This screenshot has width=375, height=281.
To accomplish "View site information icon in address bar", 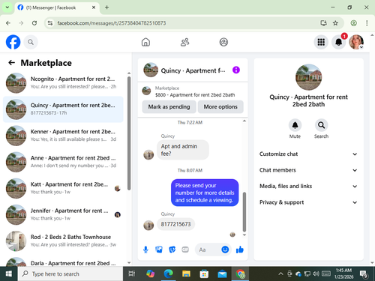I will coord(50,23).
